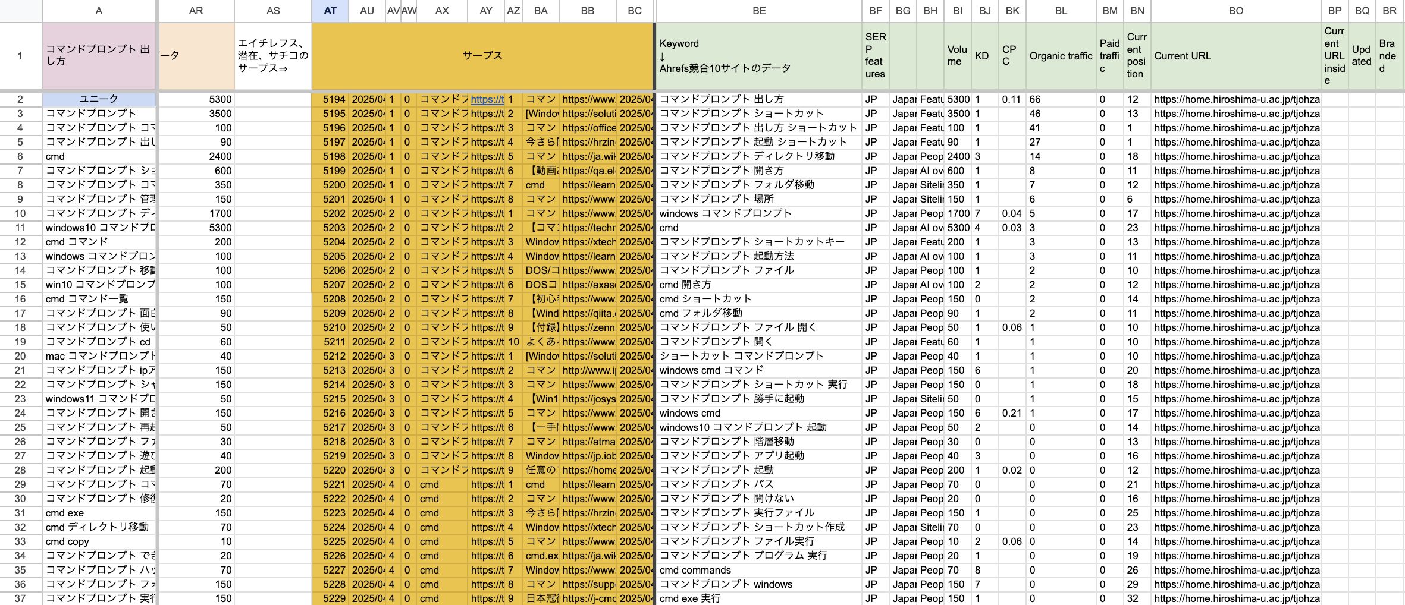Select column header BE
Image resolution: width=1405 pixels, height=605 pixels.
758,11
